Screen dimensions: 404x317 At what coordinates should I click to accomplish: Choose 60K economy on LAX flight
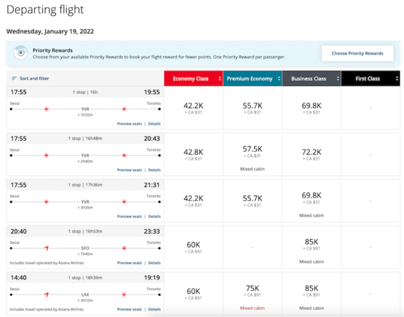[x=194, y=294]
